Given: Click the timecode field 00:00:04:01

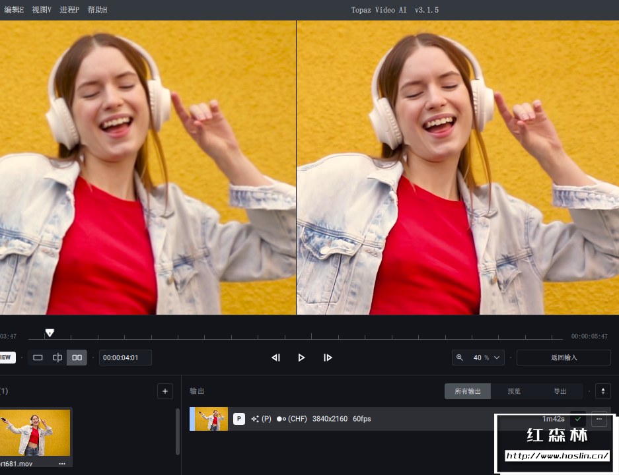Looking at the screenshot, I should coord(125,358).
